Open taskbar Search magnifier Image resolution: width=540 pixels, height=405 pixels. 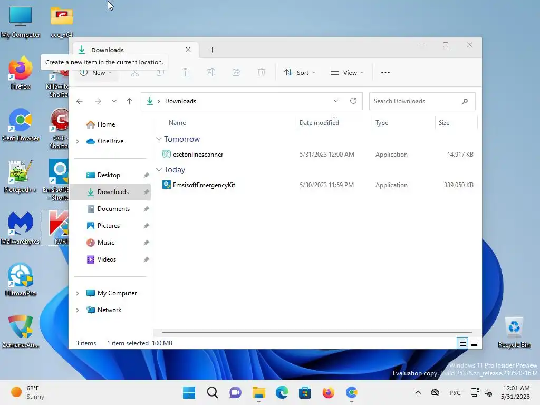point(213,392)
